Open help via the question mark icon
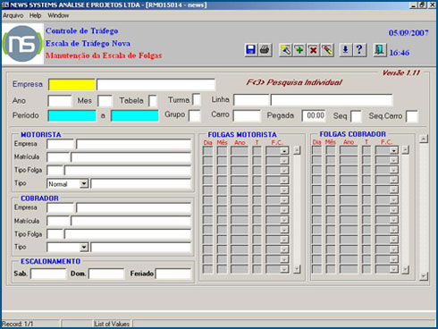This screenshot has height=329, width=438. (x=359, y=50)
